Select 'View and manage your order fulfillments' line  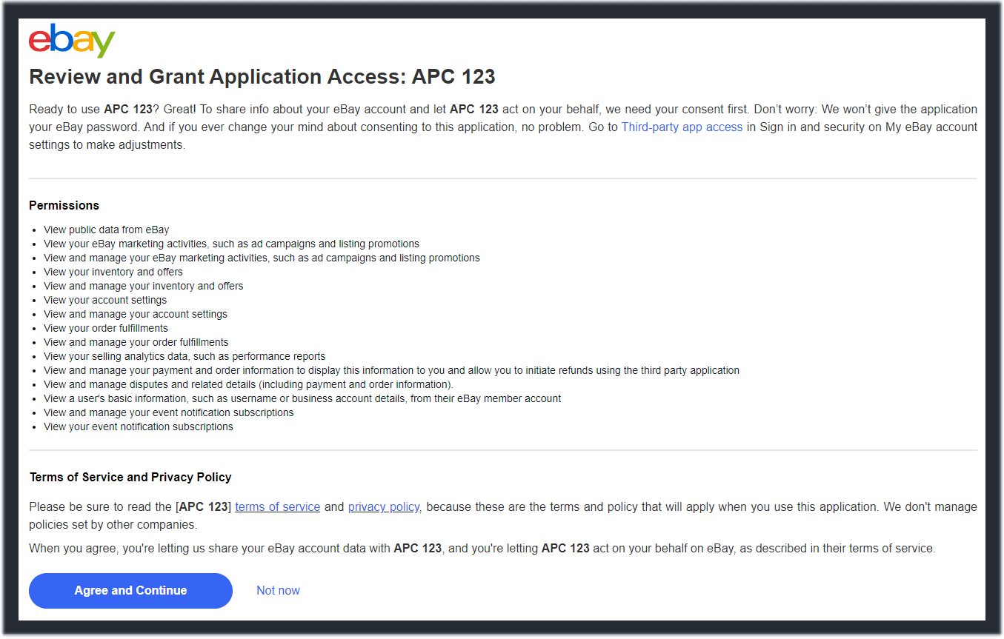(x=136, y=343)
